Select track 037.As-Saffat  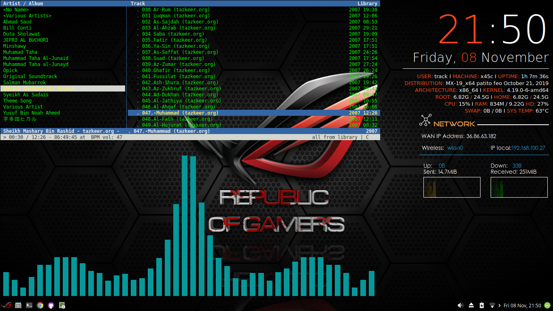(x=254, y=52)
